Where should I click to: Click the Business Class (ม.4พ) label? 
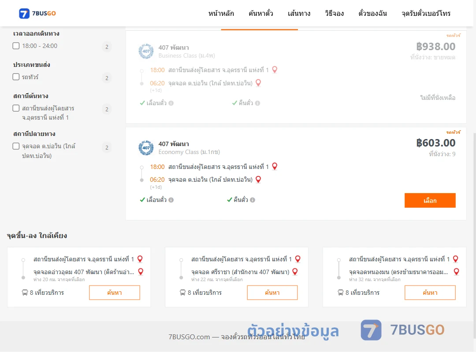[x=187, y=55]
